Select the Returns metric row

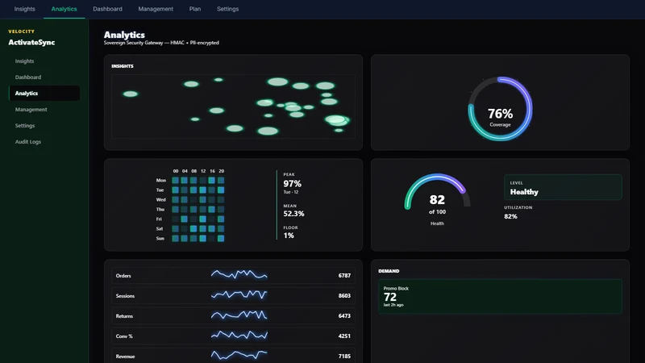(x=233, y=316)
